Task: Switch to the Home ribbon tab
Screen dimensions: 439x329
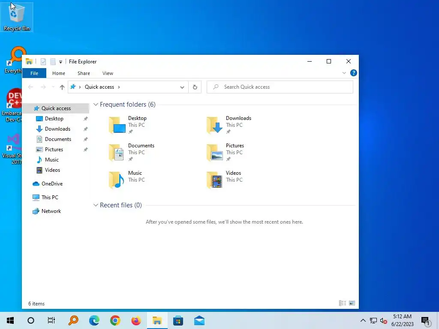Action: pos(58,73)
